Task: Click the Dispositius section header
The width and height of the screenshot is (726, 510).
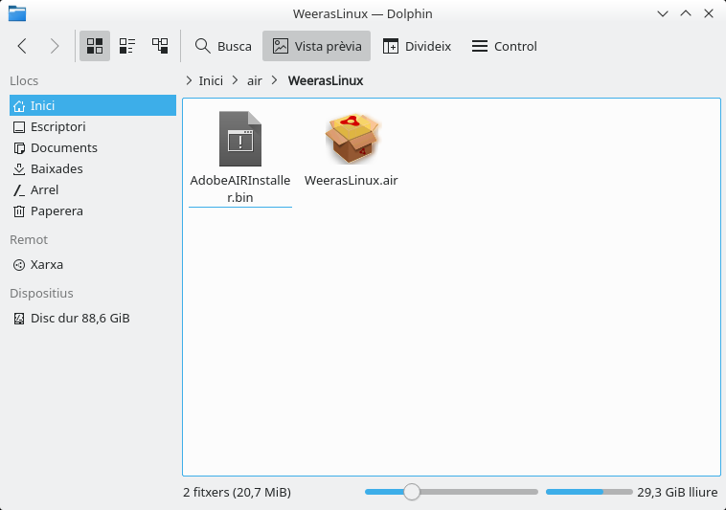Action: [42, 293]
